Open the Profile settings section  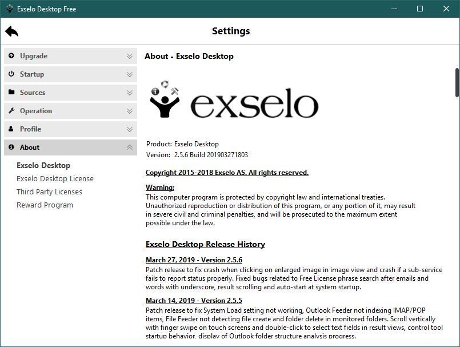70,129
